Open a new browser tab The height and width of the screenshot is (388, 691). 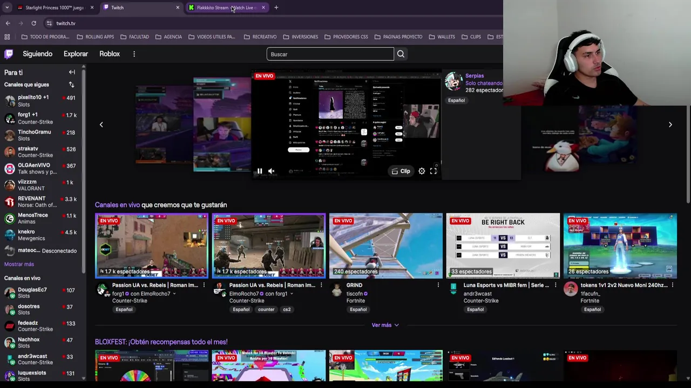(x=276, y=8)
